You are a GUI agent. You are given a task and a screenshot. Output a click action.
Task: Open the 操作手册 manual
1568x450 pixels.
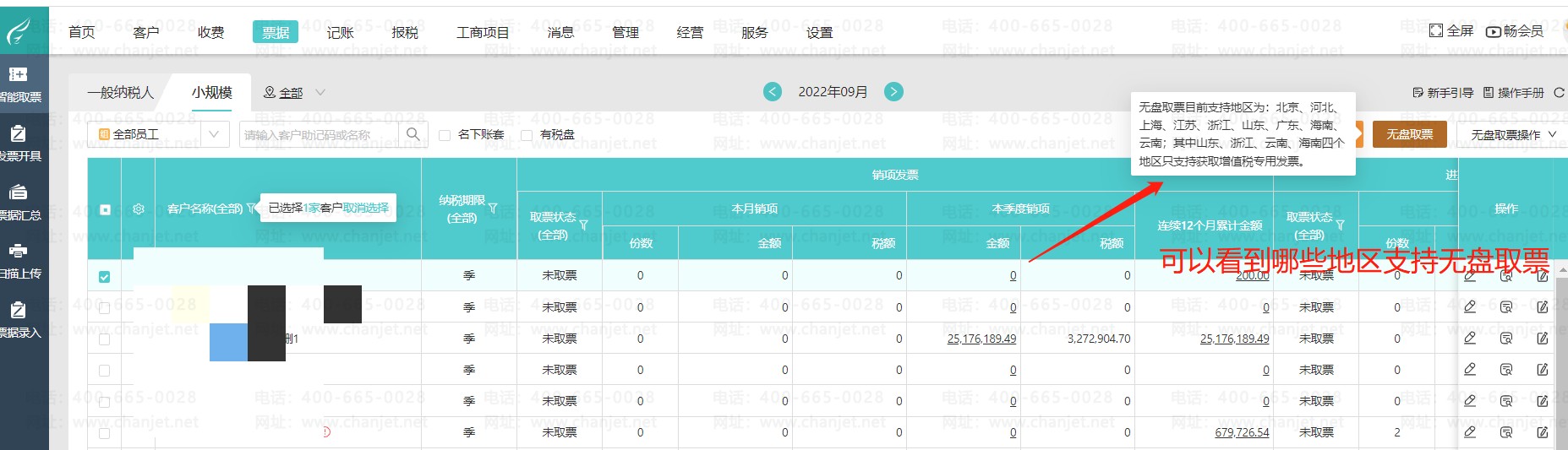(x=1513, y=92)
